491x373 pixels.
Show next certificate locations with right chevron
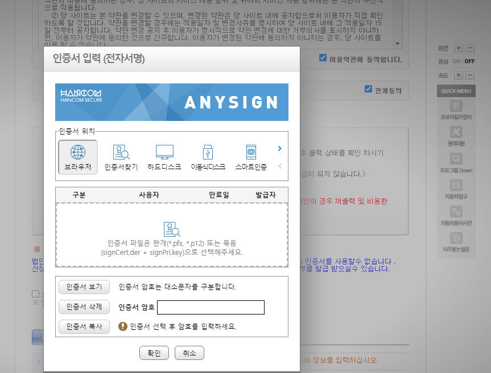(279, 149)
